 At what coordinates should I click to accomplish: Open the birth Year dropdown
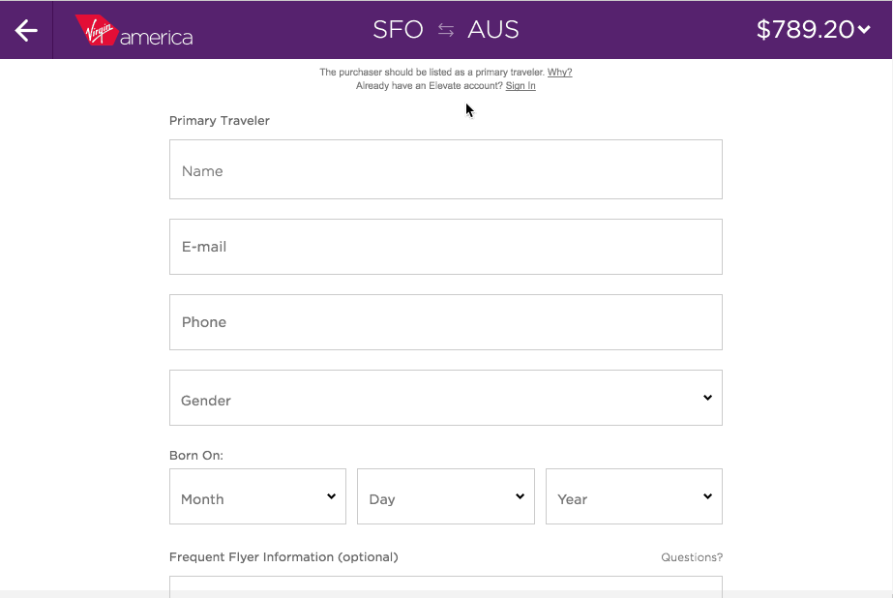click(633, 496)
